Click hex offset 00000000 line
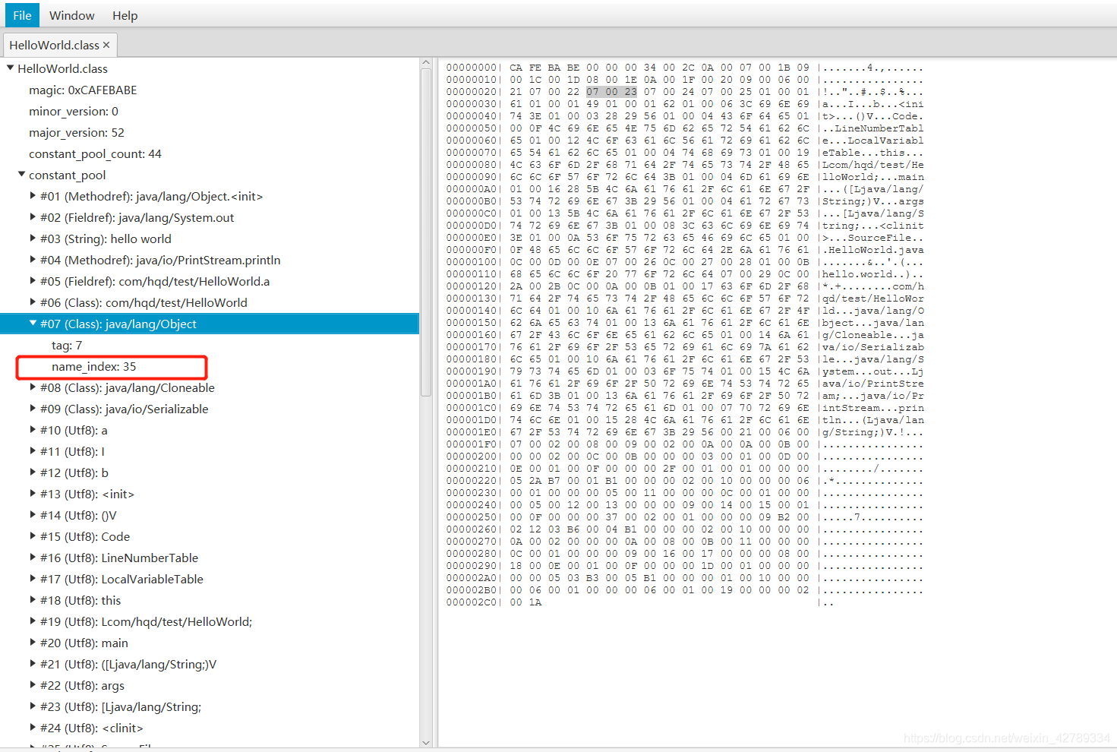 click(685, 68)
